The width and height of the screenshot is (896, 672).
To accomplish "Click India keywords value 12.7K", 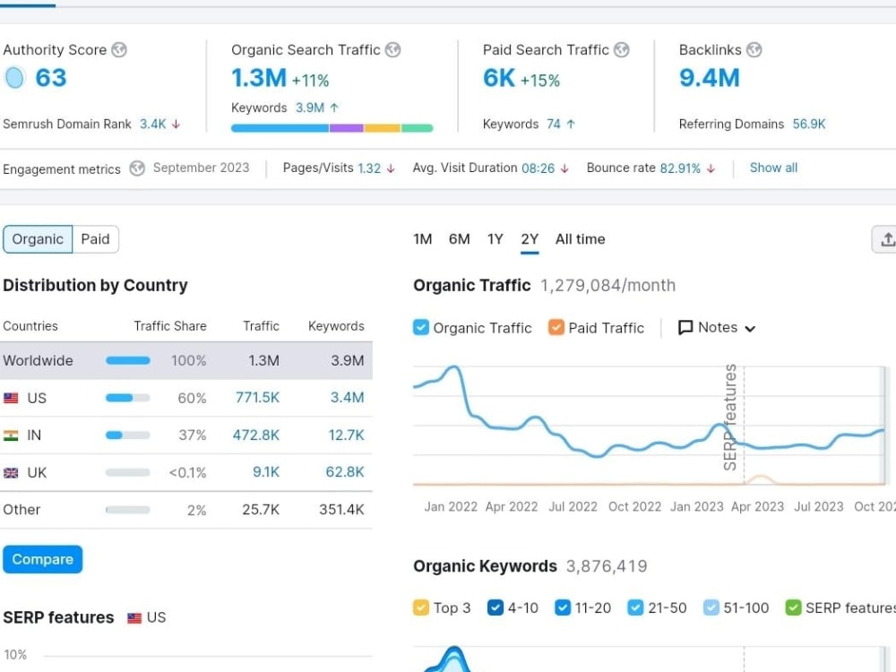I will pos(346,435).
